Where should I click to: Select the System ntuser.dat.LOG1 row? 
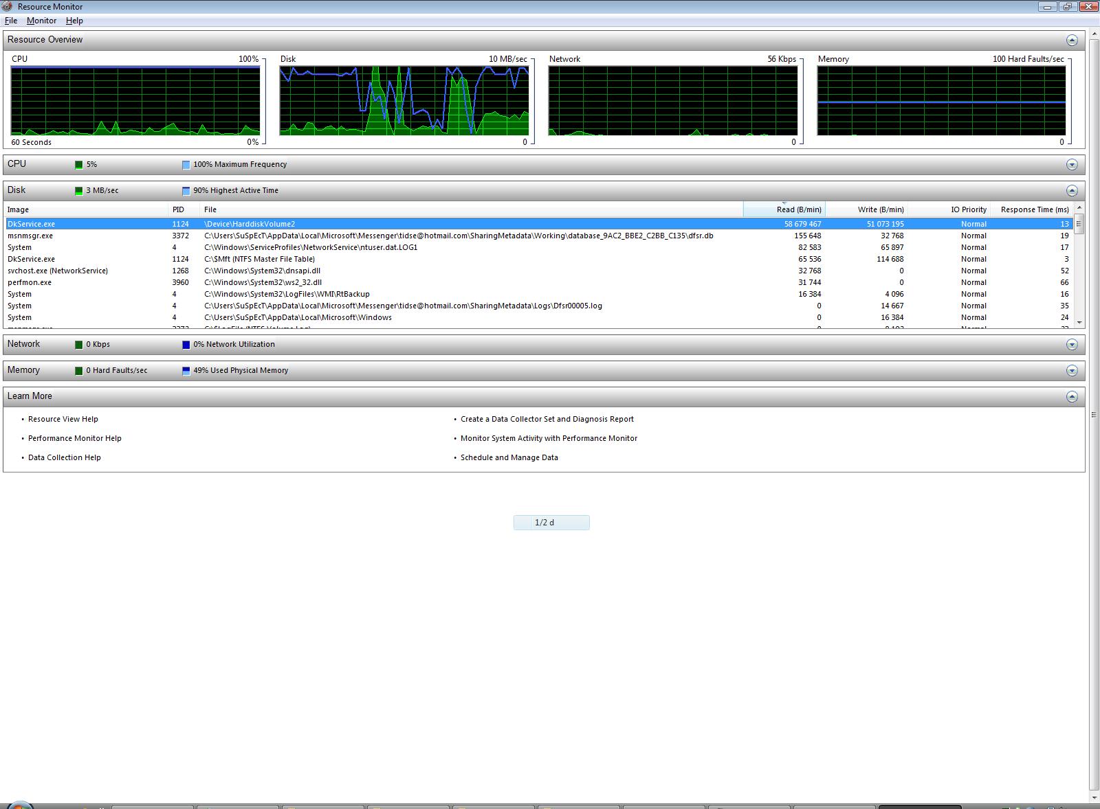(x=538, y=247)
